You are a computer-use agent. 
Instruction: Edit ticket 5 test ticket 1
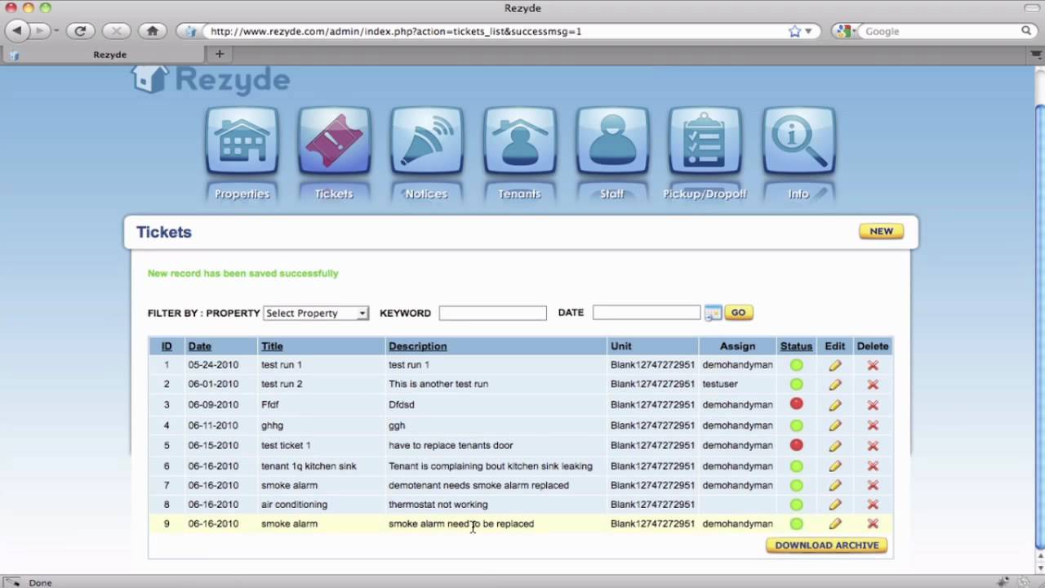(x=834, y=446)
